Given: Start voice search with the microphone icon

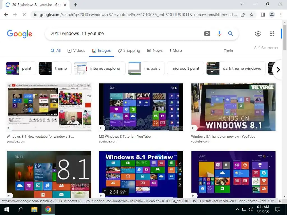Looking at the screenshot, I should (x=219, y=34).
